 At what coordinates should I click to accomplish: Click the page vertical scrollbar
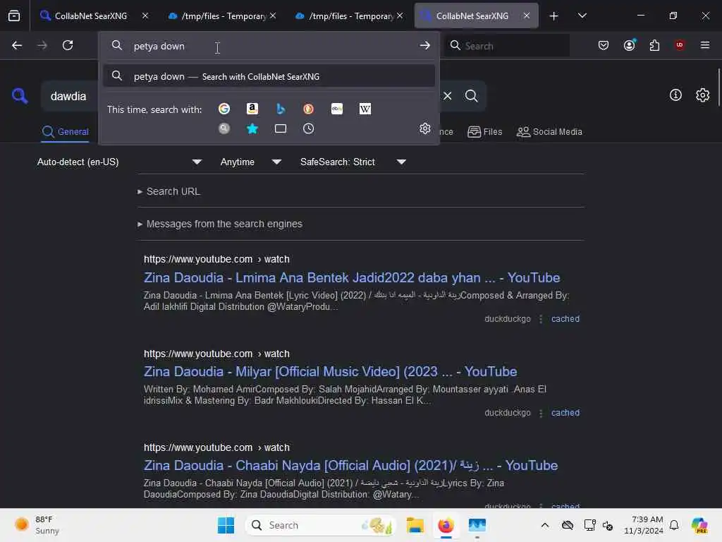(718, 88)
